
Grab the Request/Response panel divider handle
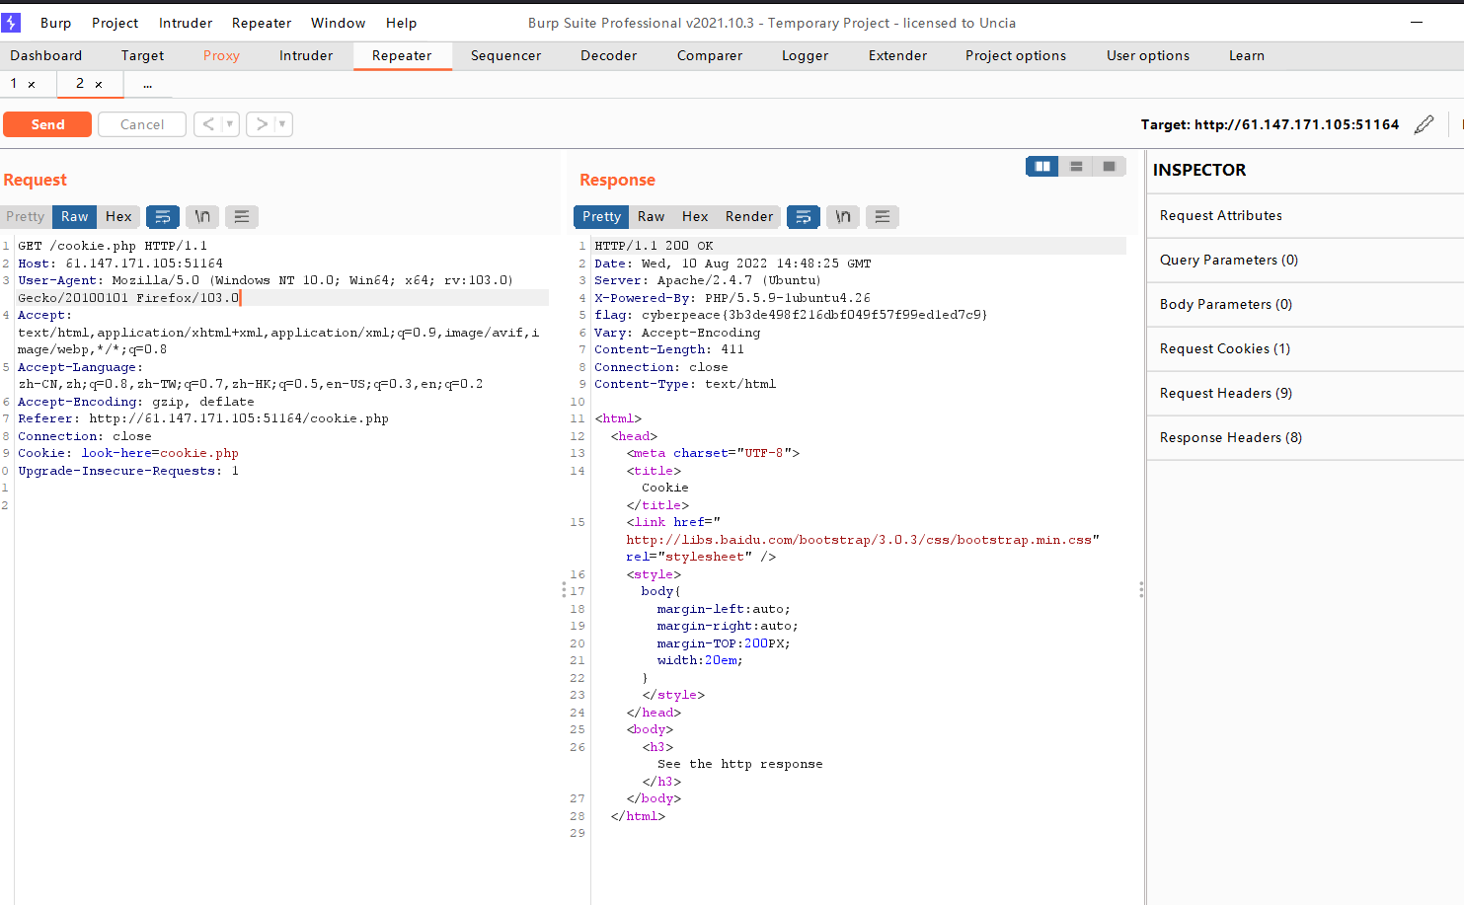564,590
